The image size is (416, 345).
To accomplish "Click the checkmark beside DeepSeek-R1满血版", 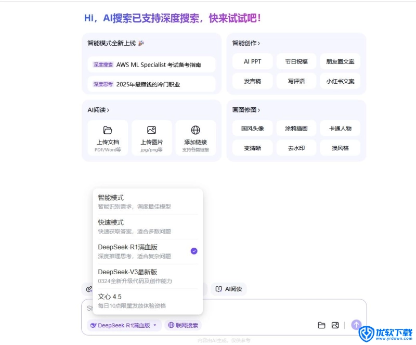I will pyautogui.click(x=193, y=250).
